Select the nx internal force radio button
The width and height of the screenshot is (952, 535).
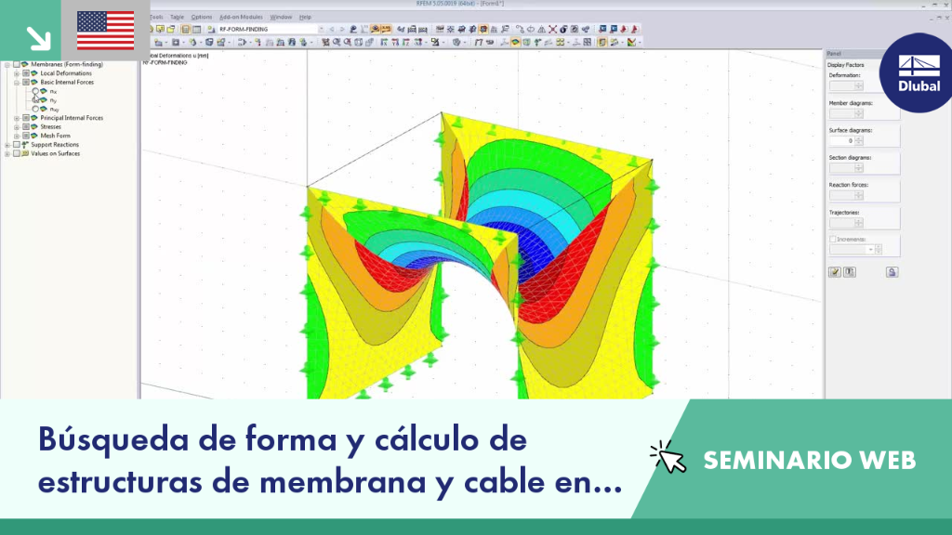click(35, 91)
